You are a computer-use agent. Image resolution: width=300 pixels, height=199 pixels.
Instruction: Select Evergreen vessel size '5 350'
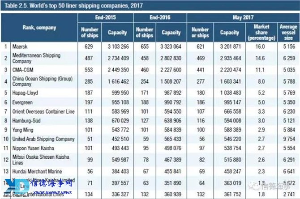click(x=289, y=102)
